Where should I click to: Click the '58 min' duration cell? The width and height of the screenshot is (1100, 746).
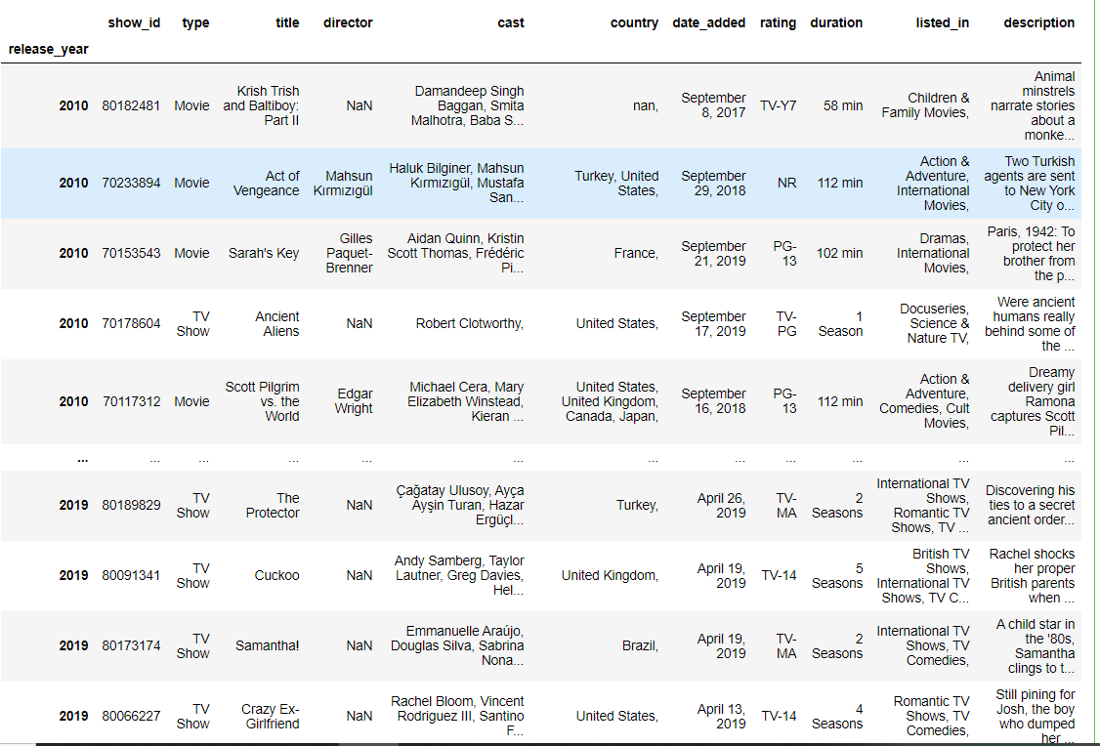(x=843, y=105)
